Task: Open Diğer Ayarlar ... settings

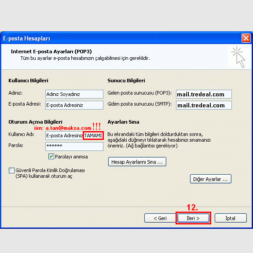Action: point(211,179)
